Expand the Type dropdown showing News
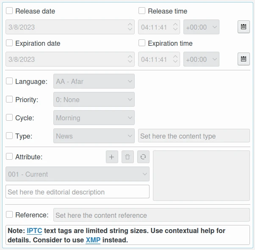255x250 pixels. pos(94,136)
